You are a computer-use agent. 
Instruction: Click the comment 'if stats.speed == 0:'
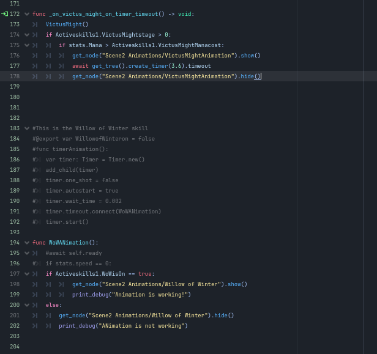pos(78,264)
